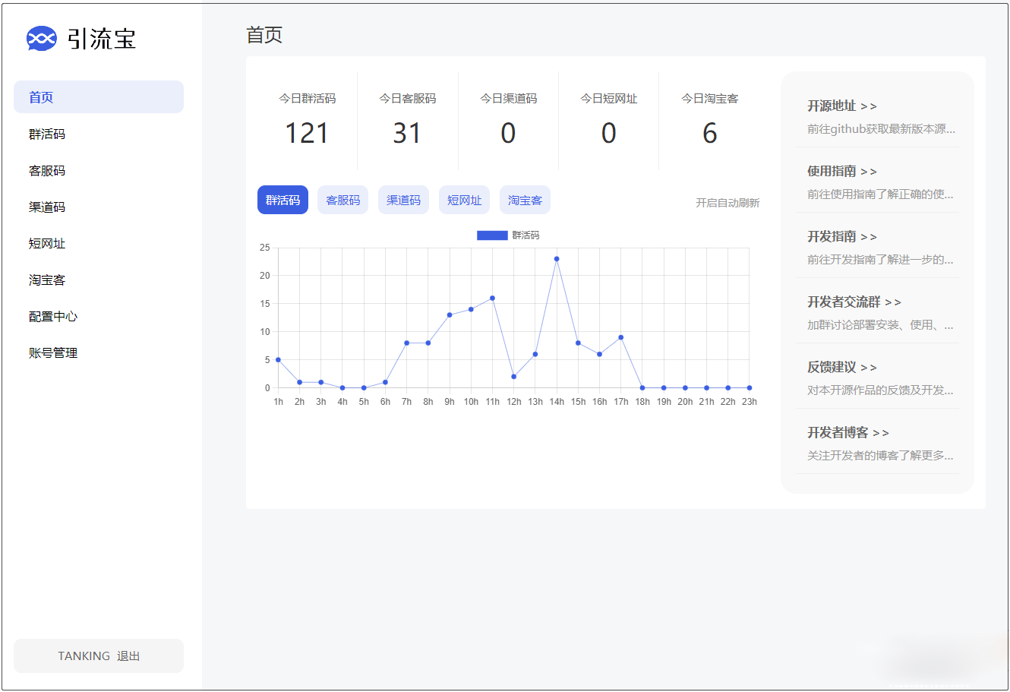Select 淘宝客 in the sidebar
The width and height of the screenshot is (1010, 692).
(47, 280)
